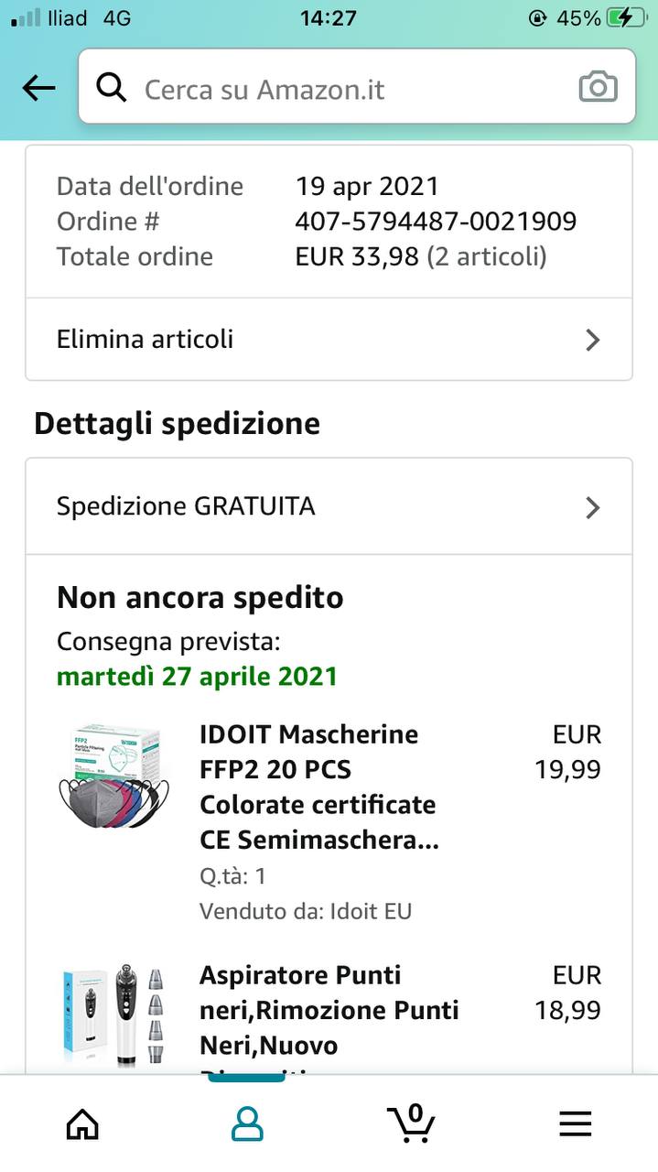Open Spedizione GRATUITA details row

click(x=275, y=506)
